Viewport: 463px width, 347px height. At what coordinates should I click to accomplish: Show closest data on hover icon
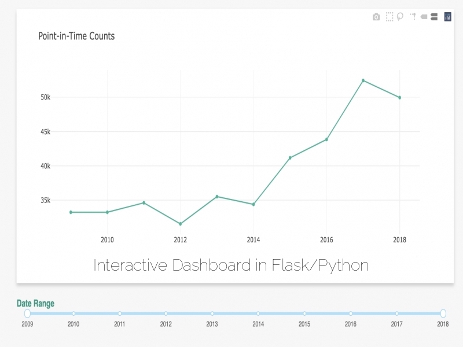tap(424, 17)
